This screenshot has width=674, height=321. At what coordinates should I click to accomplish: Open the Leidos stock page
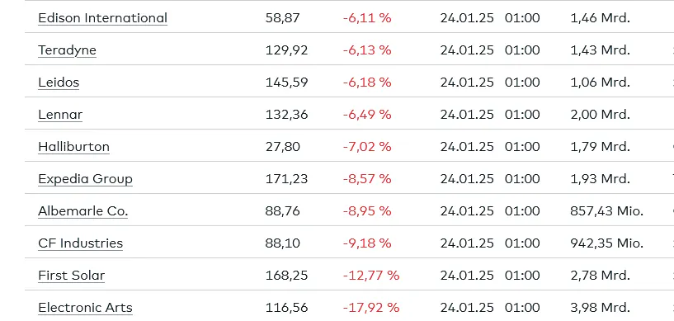click(x=59, y=82)
